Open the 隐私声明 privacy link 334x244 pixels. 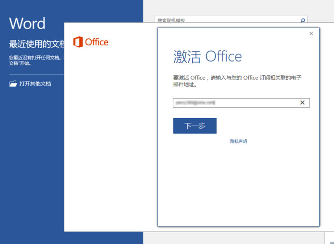click(x=239, y=141)
